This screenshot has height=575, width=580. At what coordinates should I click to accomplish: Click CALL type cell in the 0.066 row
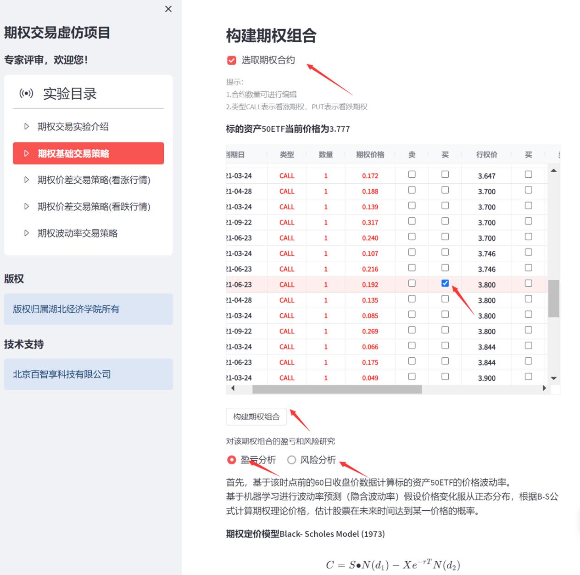click(287, 347)
